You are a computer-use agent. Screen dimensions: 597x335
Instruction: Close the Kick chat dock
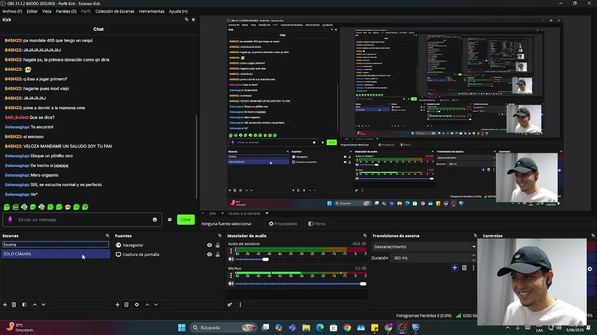(194, 20)
